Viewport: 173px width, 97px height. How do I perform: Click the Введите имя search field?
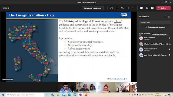[x=155, y=22]
